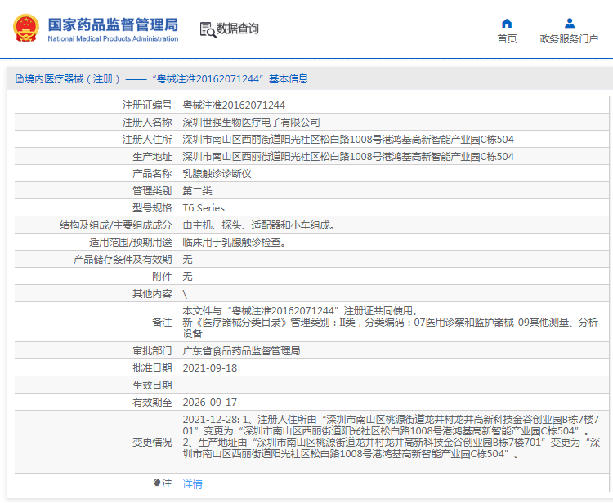Open the 数据查询 search icon
Screen dimensions: 613x503
208,29
